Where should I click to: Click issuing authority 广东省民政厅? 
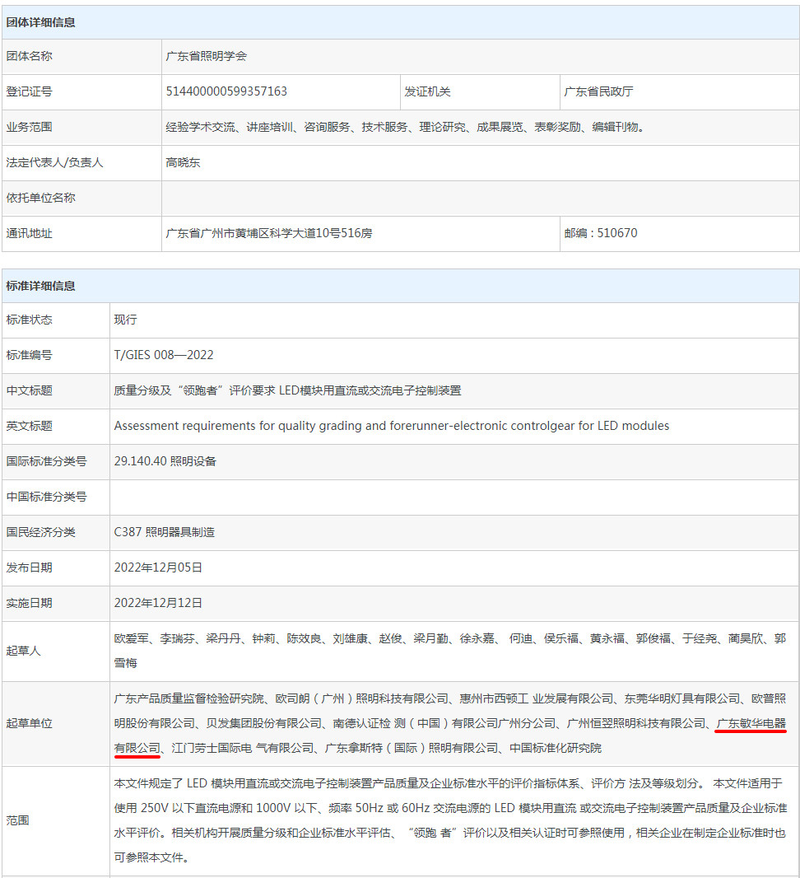598,91
